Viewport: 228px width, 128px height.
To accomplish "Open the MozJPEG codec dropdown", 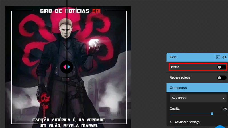I will point(198,98).
